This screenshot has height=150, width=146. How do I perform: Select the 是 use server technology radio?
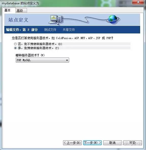coord(15,48)
